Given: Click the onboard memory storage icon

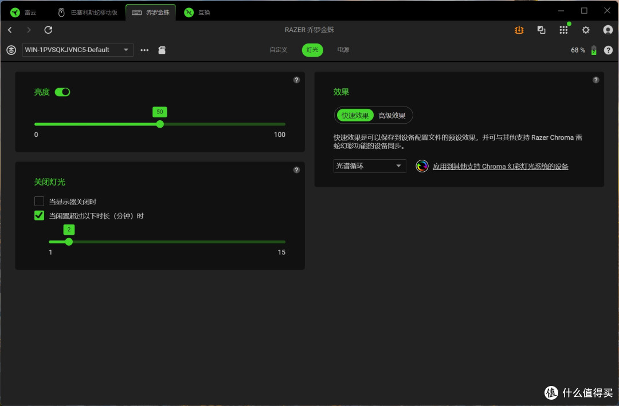Looking at the screenshot, I should pyautogui.click(x=162, y=50).
